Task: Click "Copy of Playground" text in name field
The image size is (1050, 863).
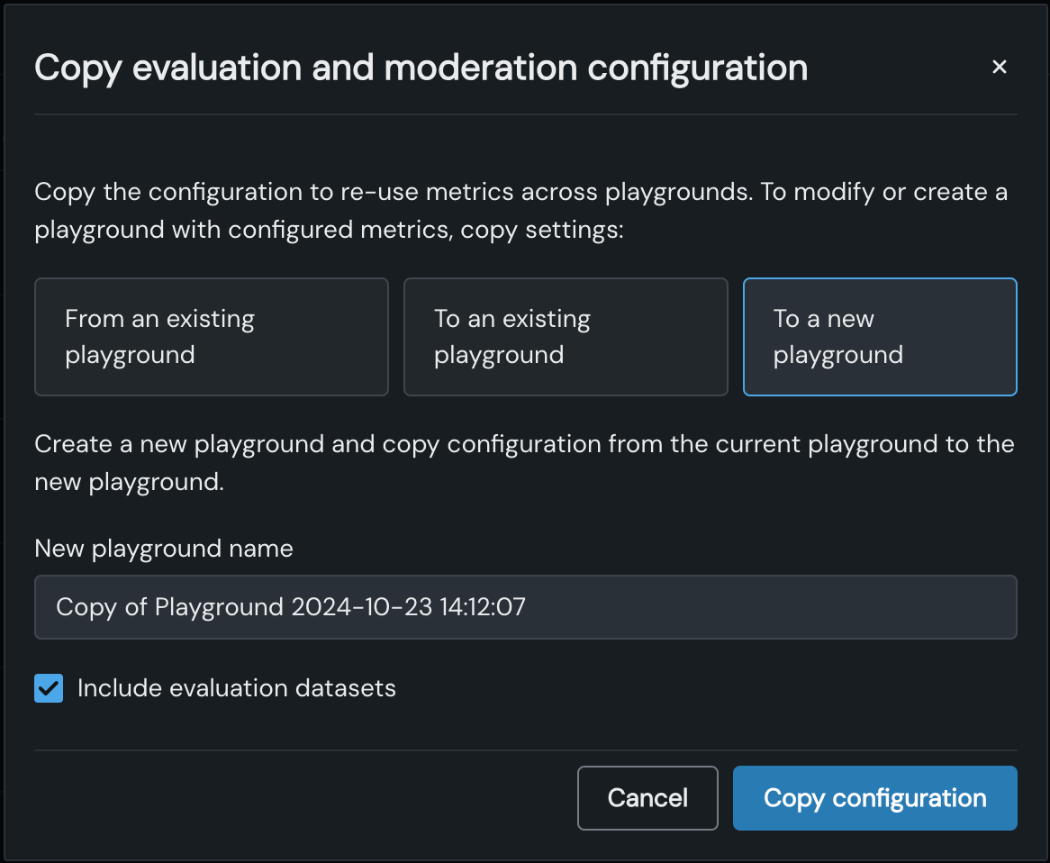Action: pyautogui.click(x=169, y=607)
